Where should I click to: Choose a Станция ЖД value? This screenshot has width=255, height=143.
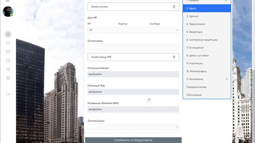(133, 92)
